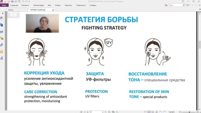This screenshot has height=113, width=201.
Task: Open the quick access toolbar customize arrow
Action: (29, 2)
